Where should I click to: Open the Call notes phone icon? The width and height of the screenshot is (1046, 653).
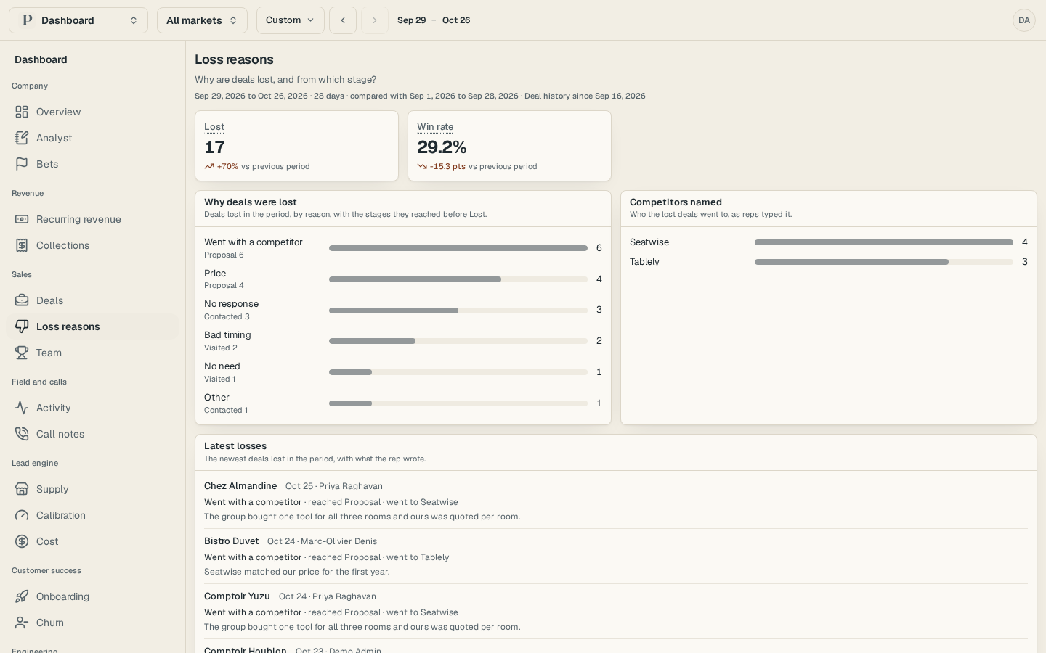[x=22, y=434]
